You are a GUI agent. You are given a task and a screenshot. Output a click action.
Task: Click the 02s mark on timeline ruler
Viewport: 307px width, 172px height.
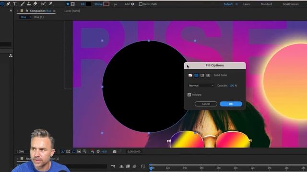(168, 168)
